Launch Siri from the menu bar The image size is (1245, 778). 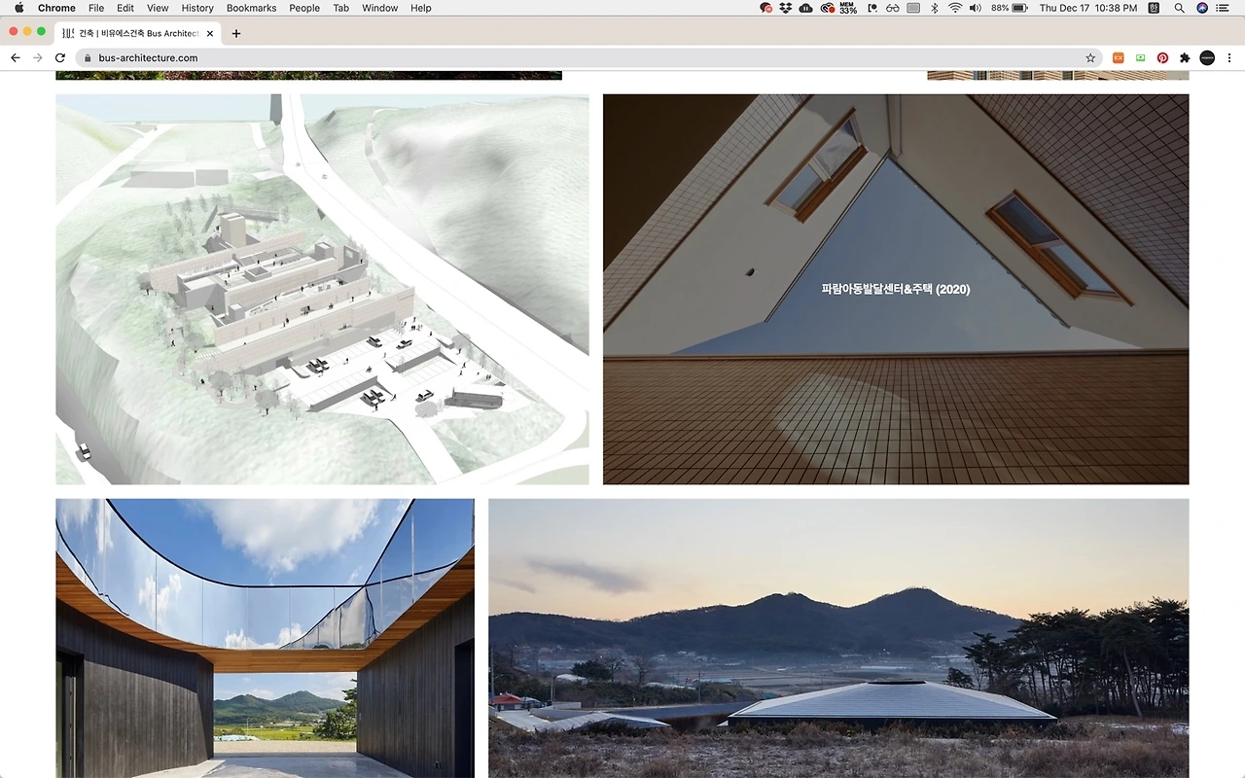tap(1202, 8)
